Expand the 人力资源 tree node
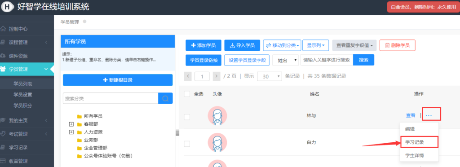Image resolution: width=460 pixels, height=167 pixels. pyautogui.click(x=71, y=132)
